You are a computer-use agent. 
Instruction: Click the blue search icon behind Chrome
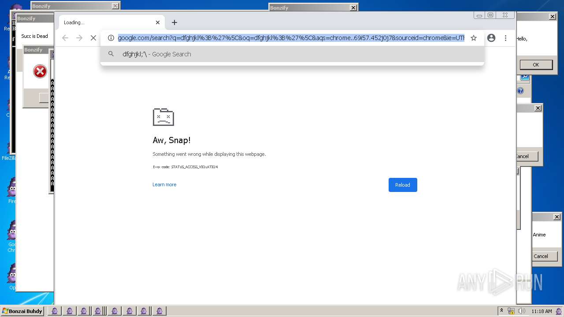point(524,77)
